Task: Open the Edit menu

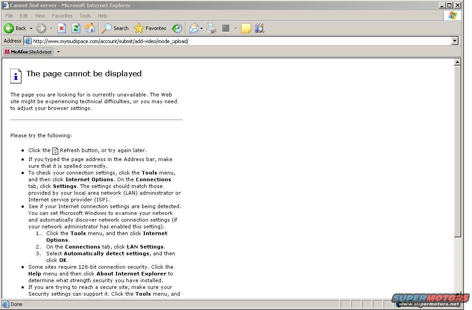Action: click(x=24, y=16)
